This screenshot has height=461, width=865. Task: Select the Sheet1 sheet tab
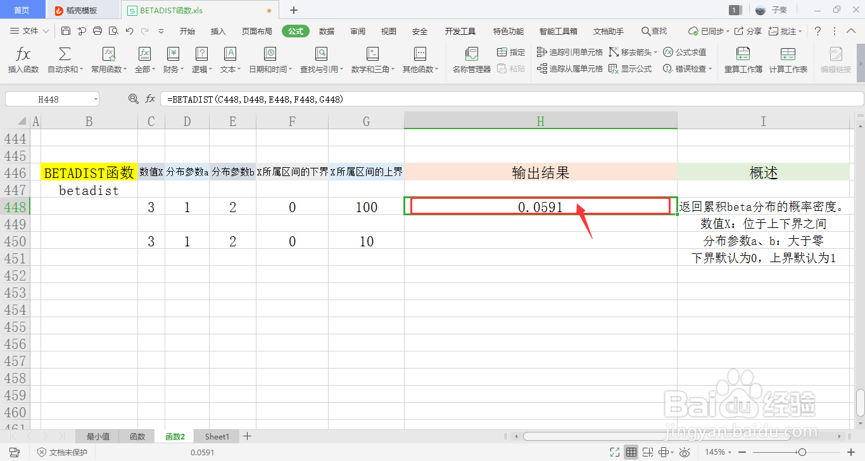[217, 436]
